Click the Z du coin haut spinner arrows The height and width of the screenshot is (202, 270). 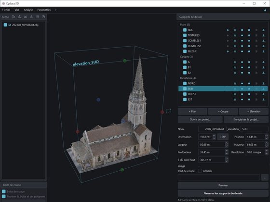[227, 160]
